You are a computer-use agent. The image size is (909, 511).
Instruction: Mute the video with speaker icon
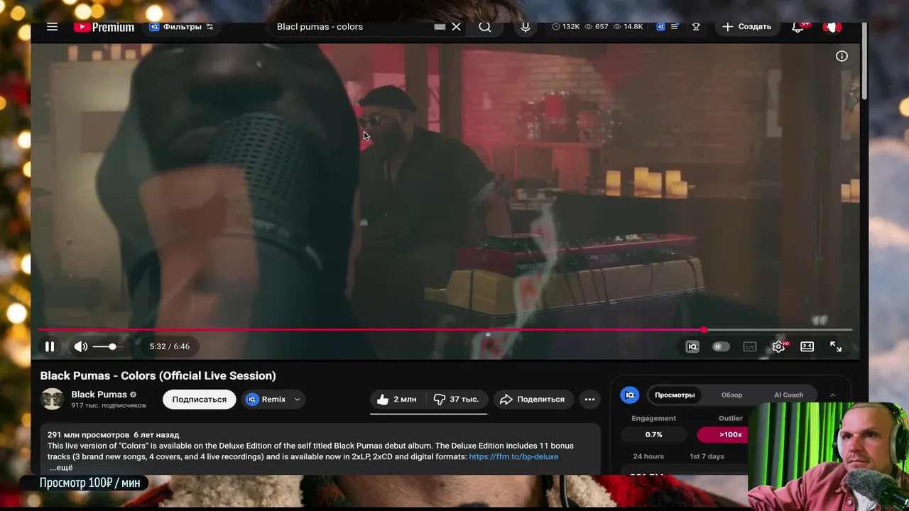[x=81, y=346]
